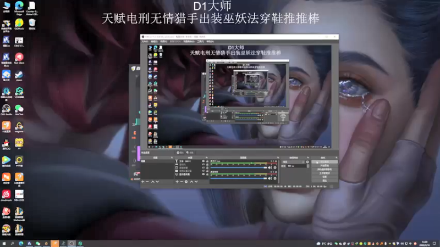440x247 pixels.
Task: Add a new source with the plus icon
Action: click(177, 182)
